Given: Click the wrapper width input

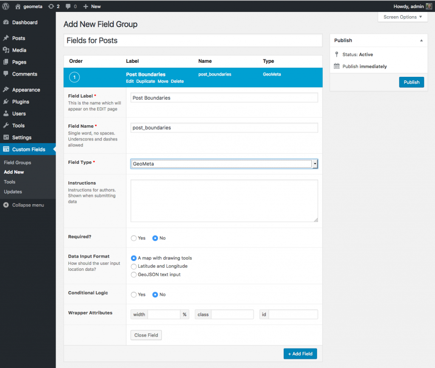Looking at the screenshot, I should [x=164, y=314].
